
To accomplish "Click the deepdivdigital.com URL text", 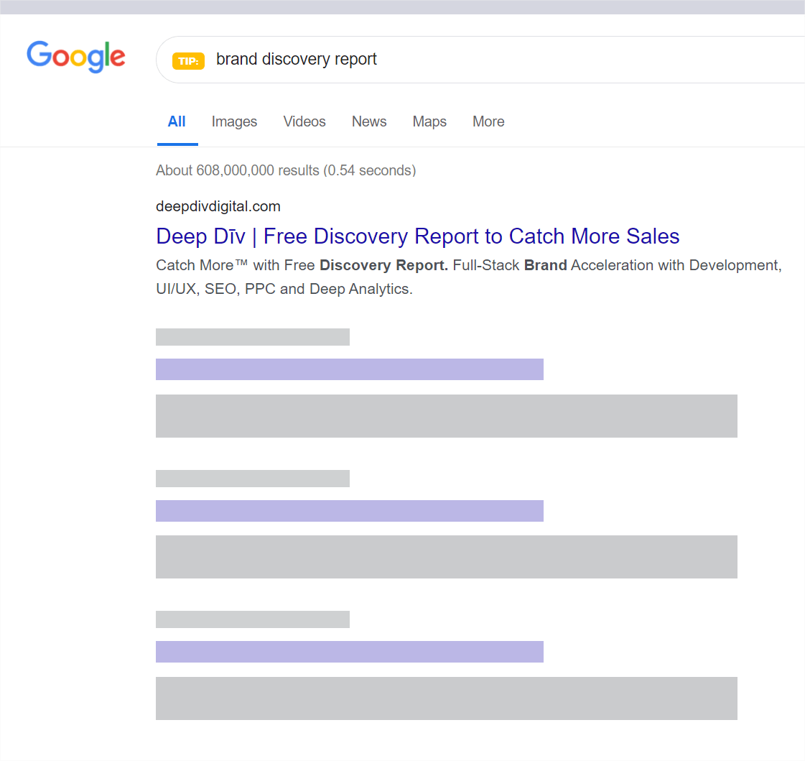I will click(218, 206).
